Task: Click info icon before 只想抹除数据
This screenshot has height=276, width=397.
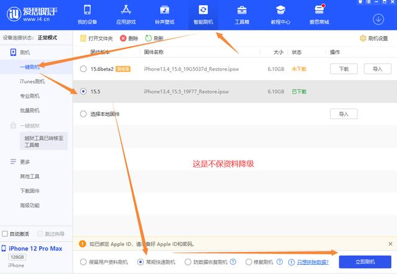Action: [x=292, y=262]
